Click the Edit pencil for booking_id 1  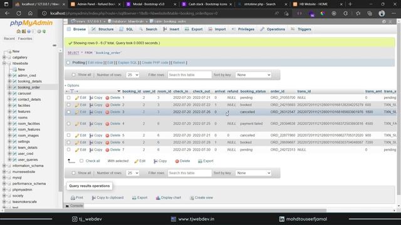click(77, 97)
